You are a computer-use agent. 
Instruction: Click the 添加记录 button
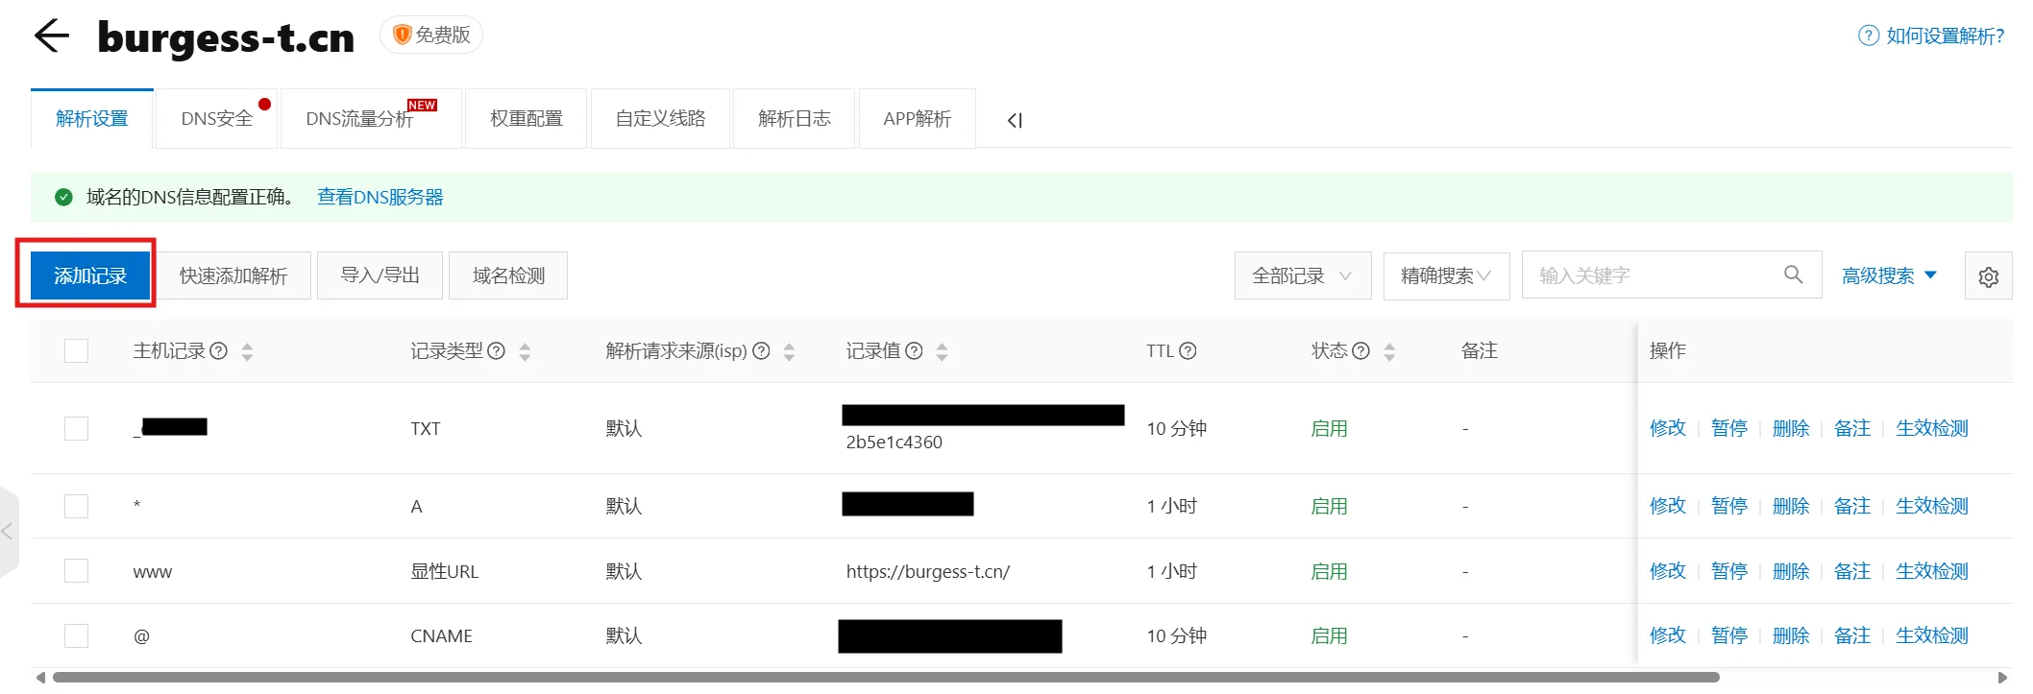click(x=90, y=276)
